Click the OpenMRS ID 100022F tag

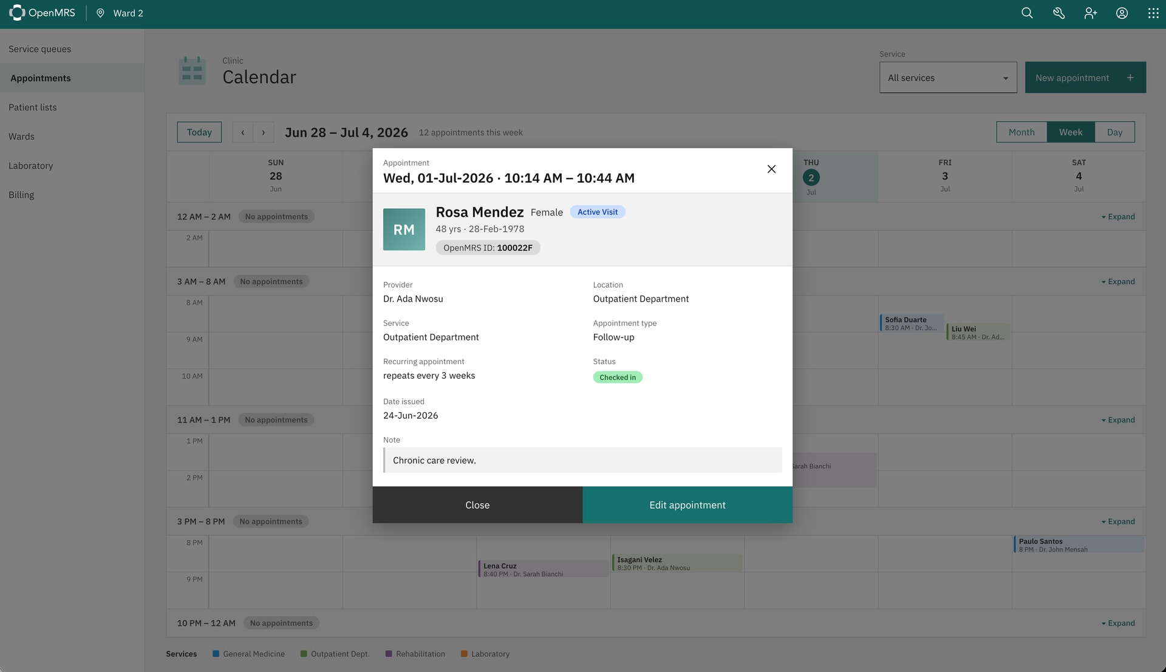[488, 248]
